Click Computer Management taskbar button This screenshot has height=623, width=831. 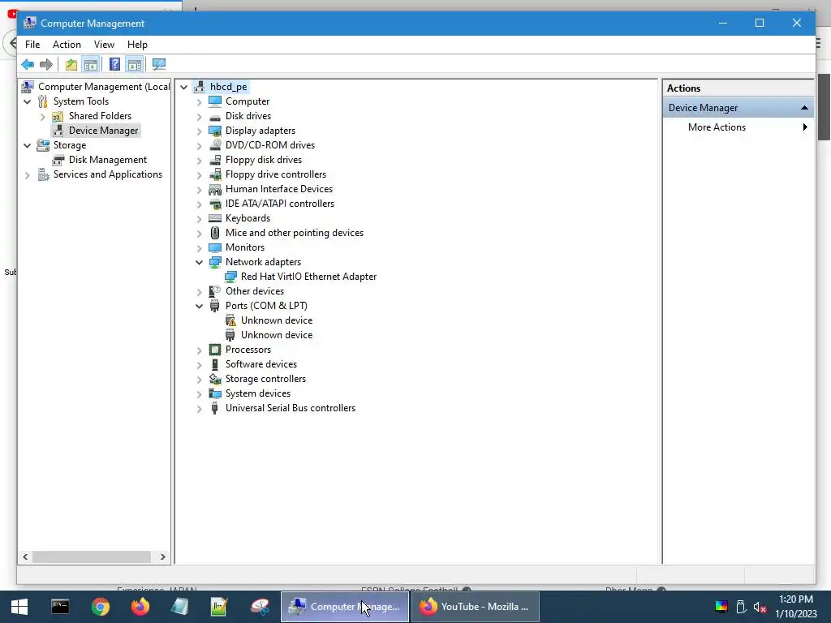pyautogui.click(x=344, y=607)
